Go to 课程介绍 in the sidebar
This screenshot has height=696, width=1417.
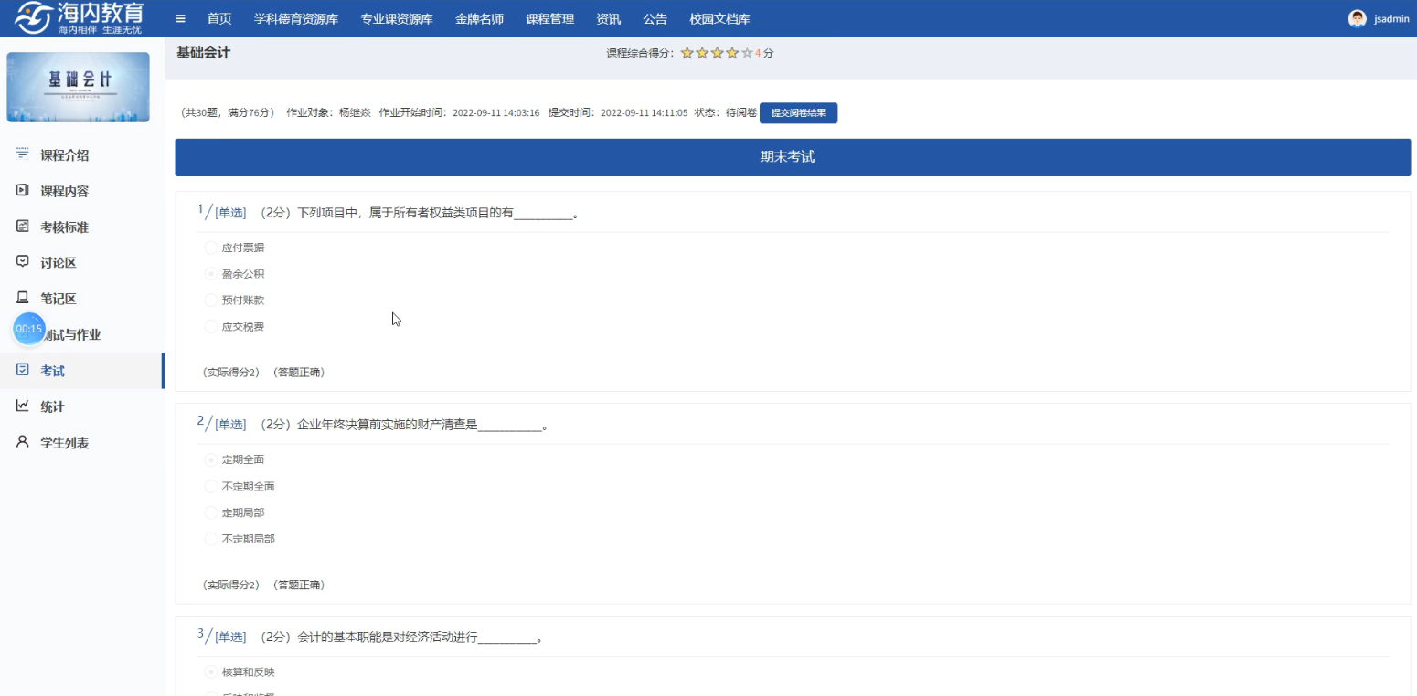(x=65, y=155)
